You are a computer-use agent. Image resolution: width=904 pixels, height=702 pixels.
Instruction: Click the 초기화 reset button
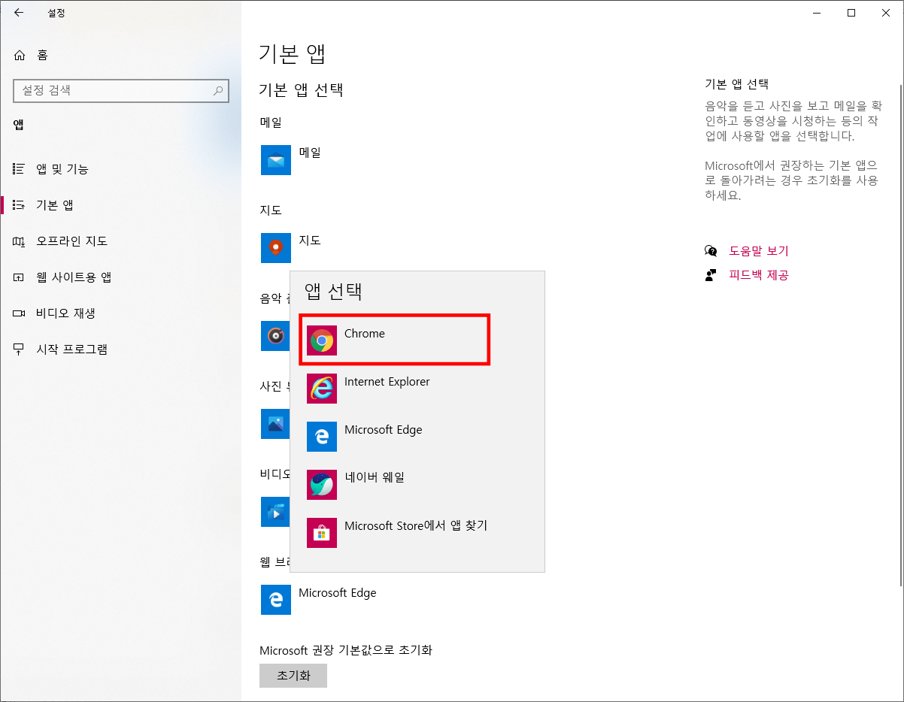pos(293,676)
